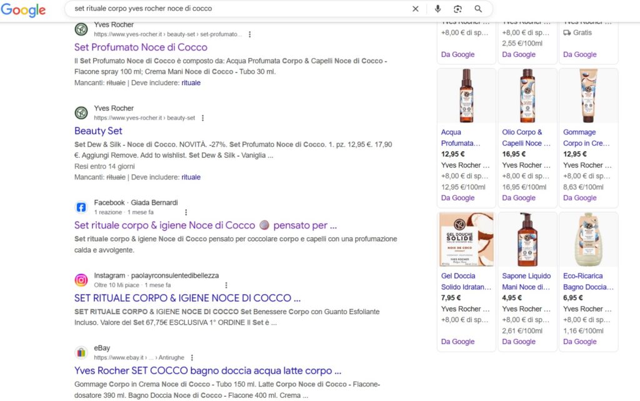
Task: Open three-dot options for eBay result
Action: [192, 357]
